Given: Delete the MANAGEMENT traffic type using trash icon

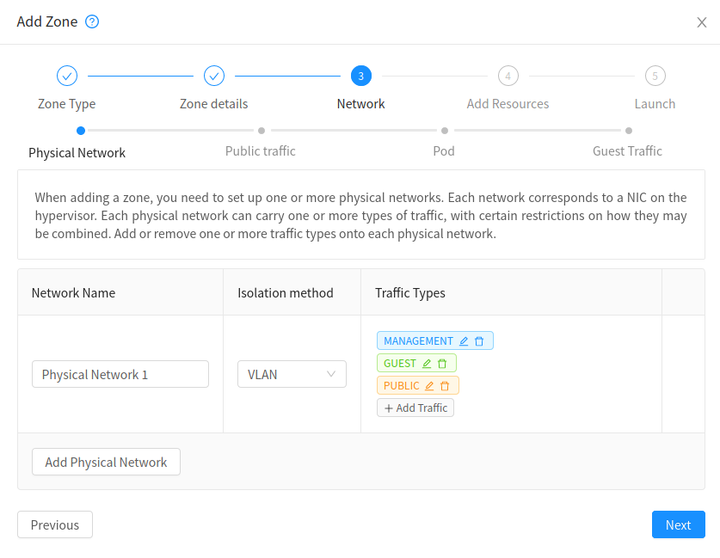Looking at the screenshot, I should tap(479, 340).
